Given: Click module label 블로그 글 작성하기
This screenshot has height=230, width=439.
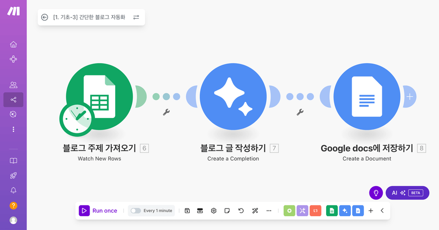Looking at the screenshot, I should point(233,148).
